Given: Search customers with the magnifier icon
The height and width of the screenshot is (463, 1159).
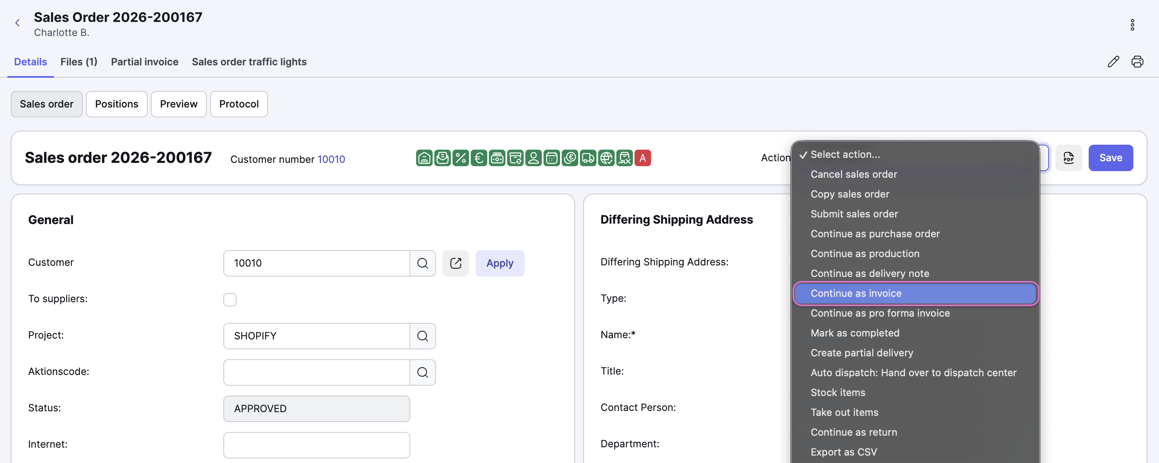Looking at the screenshot, I should coord(422,263).
